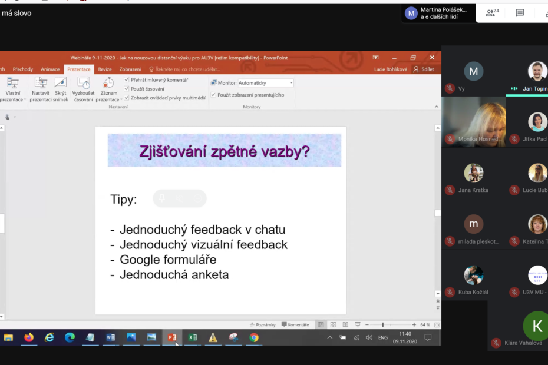The image size is (548, 365).
Task: Open the chat icon in meeting toolbar
Action: [x=520, y=13]
